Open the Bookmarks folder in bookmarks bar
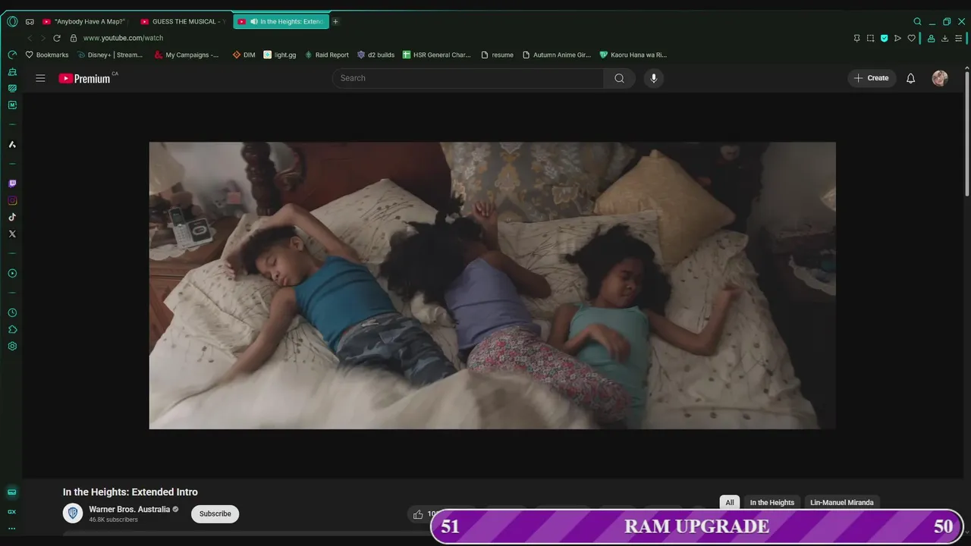Image resolution: width=971 pixels, height=546 pixels. coord(47,55)
